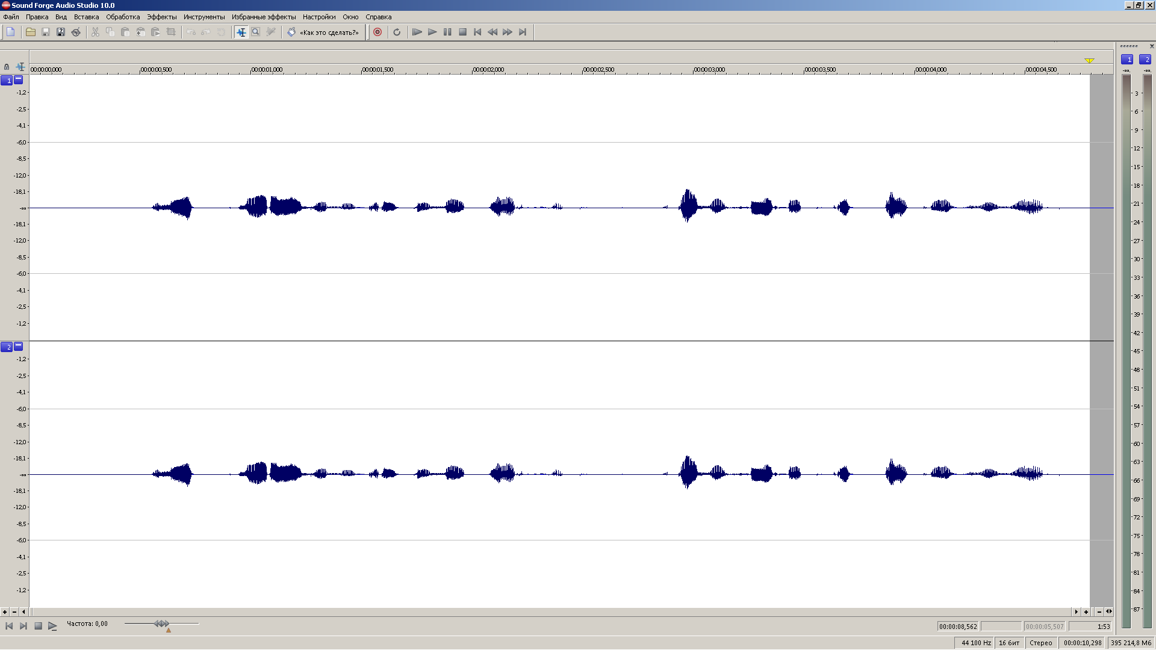Toggle the lock icon beside the time ruler
The width and height of the screenshot is (1156, 650).
(7, 67)
